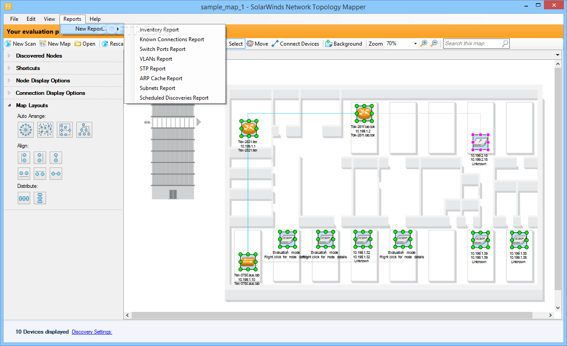Align nodes on a horizontal center line
The height and width of the screenshot is (346, 567).
coord(56,174)
